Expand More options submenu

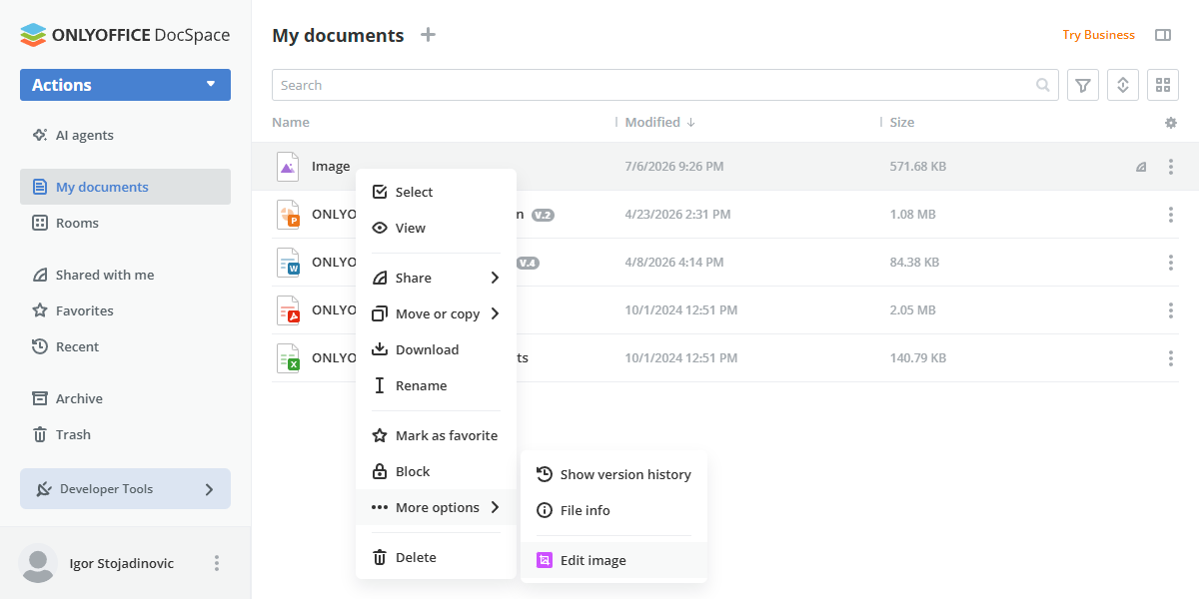click(436, 507)
